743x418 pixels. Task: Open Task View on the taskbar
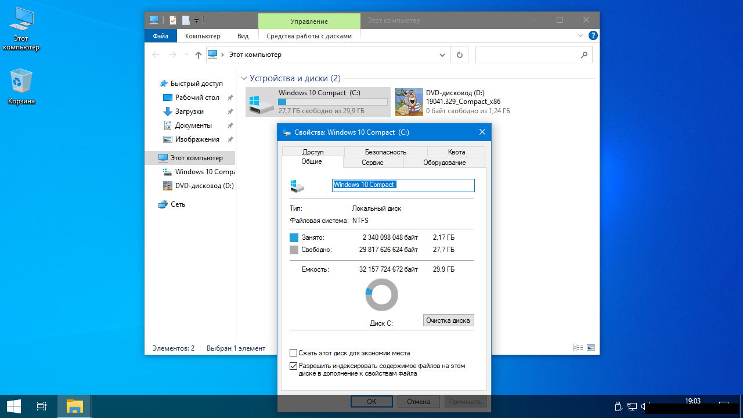42,406
